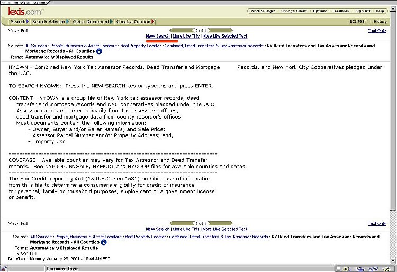
Task: Click the Text Only link above the document
Action: tap(377, 31)
